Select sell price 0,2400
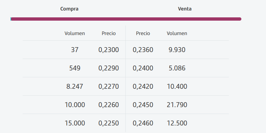Image resolution: width=266 pixels, height=133 pixels. tap(143, 68)
